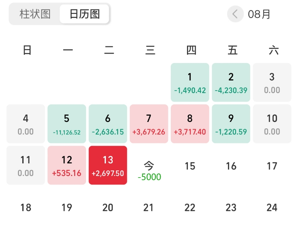
Task: Select date 19 in calendar
Action: (67, 208)
